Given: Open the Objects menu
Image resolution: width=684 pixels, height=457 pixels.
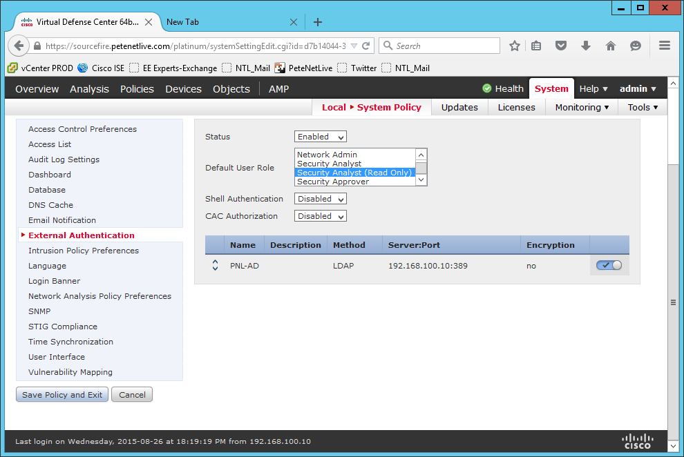Looking at the screenshot, I should [x=231, y=89].
